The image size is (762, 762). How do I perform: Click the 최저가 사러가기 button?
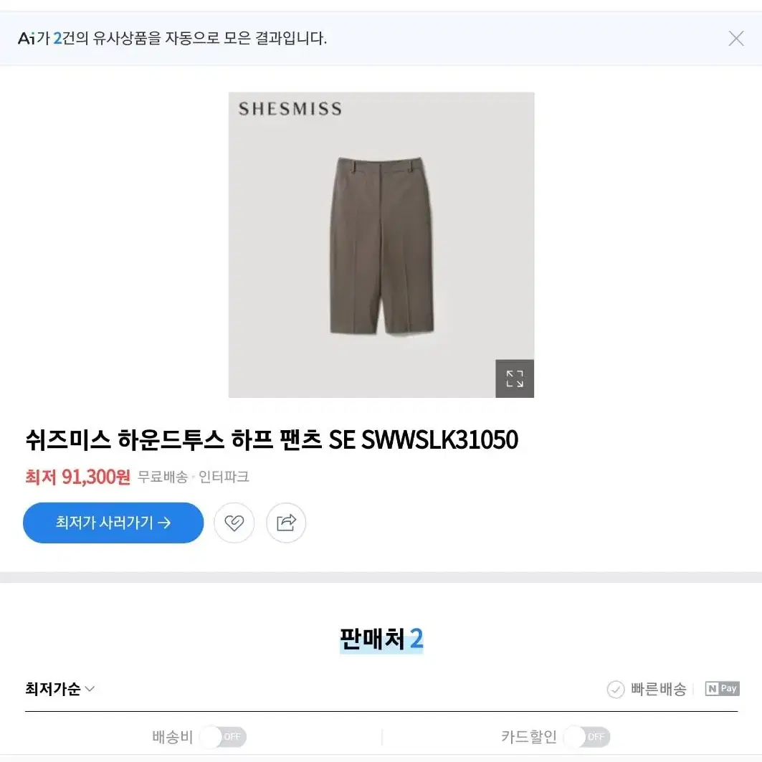[113, 523]
